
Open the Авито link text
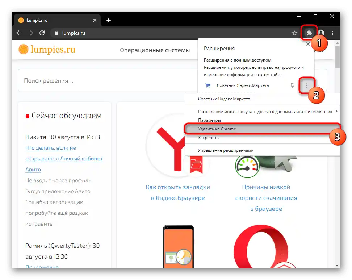click(33, 170)
